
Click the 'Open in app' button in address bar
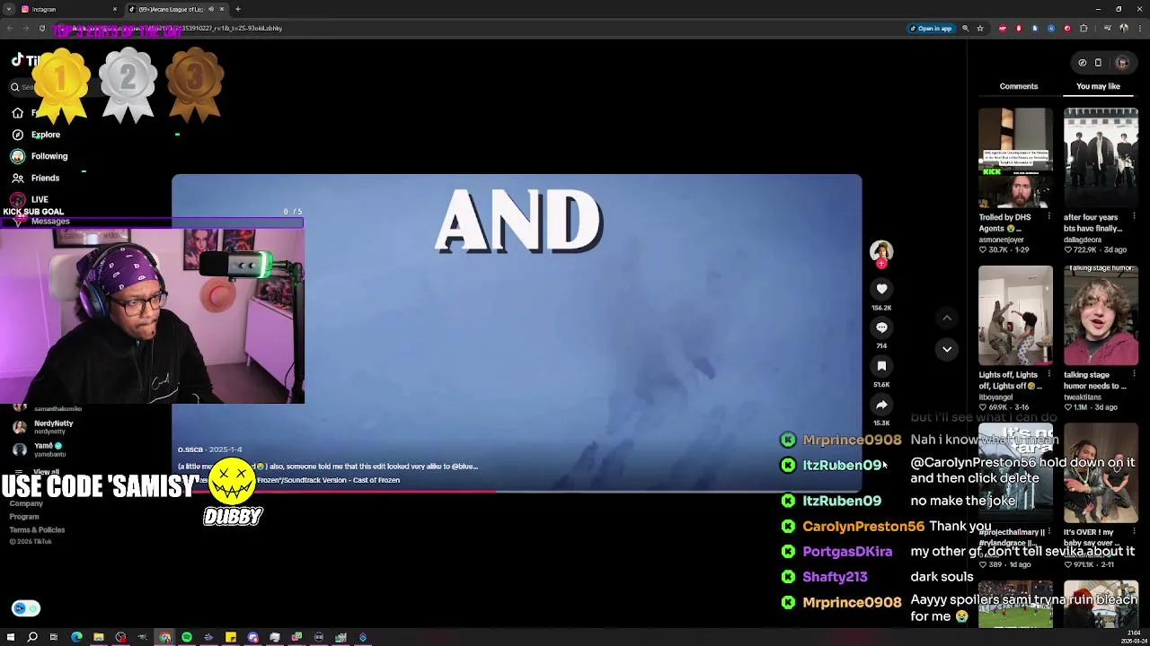click(931, 28)
